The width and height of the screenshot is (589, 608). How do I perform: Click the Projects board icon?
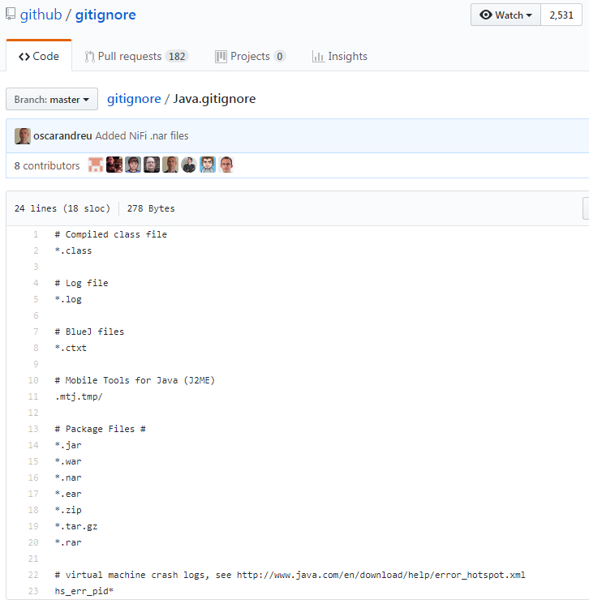tap(221, 57)
